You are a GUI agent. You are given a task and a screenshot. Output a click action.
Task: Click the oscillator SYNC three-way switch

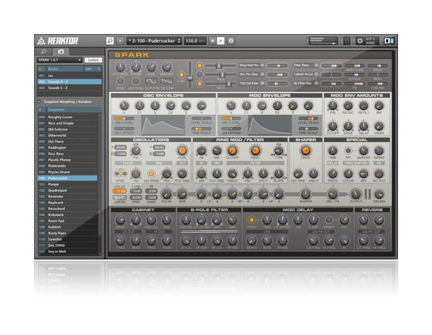(x=120, y=174)
